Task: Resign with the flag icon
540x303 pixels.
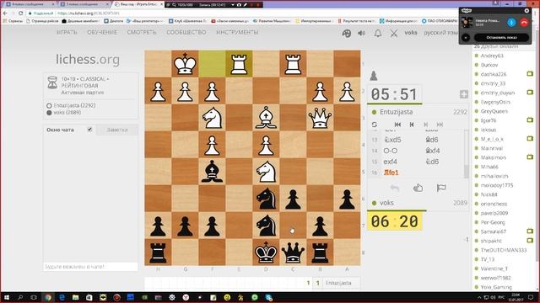Action: (x=441, y=188)
